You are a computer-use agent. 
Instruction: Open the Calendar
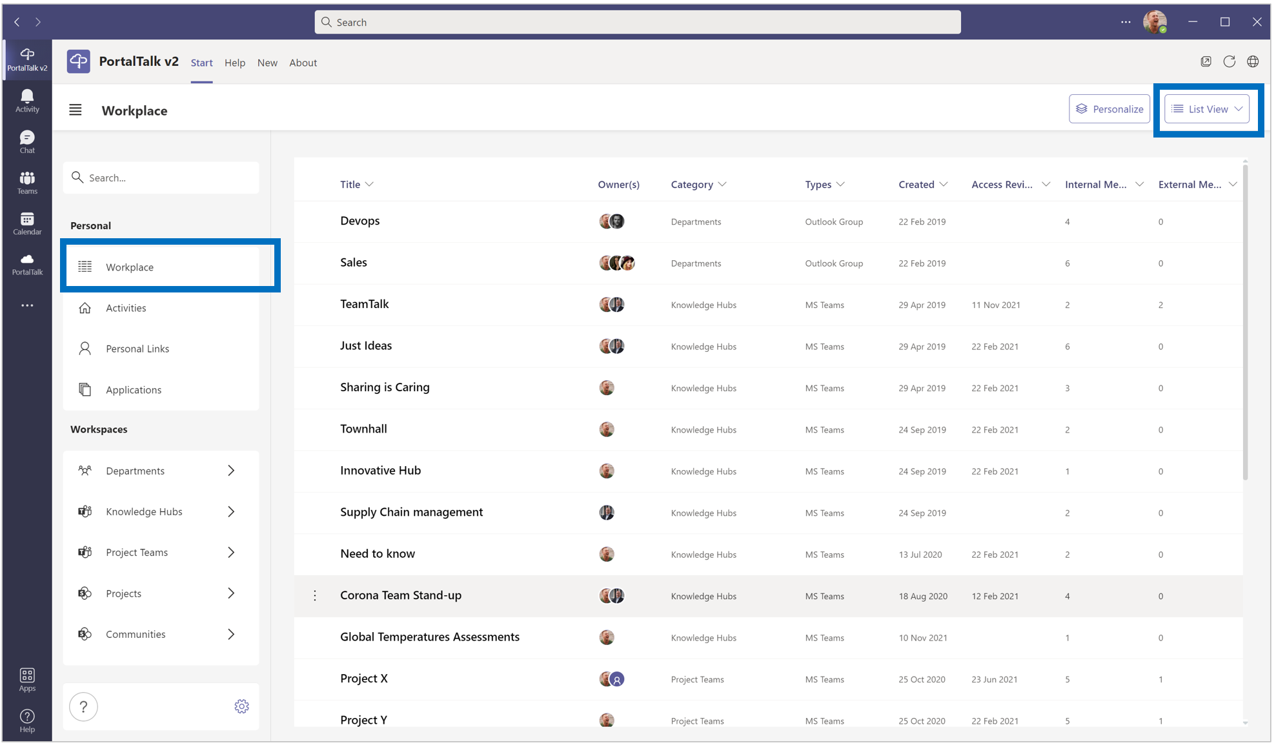27,223
